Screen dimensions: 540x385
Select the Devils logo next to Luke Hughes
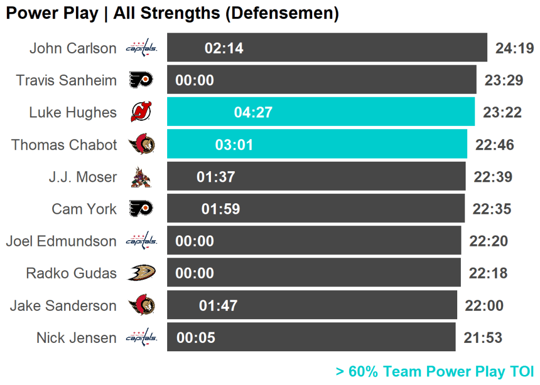point(141,112)
